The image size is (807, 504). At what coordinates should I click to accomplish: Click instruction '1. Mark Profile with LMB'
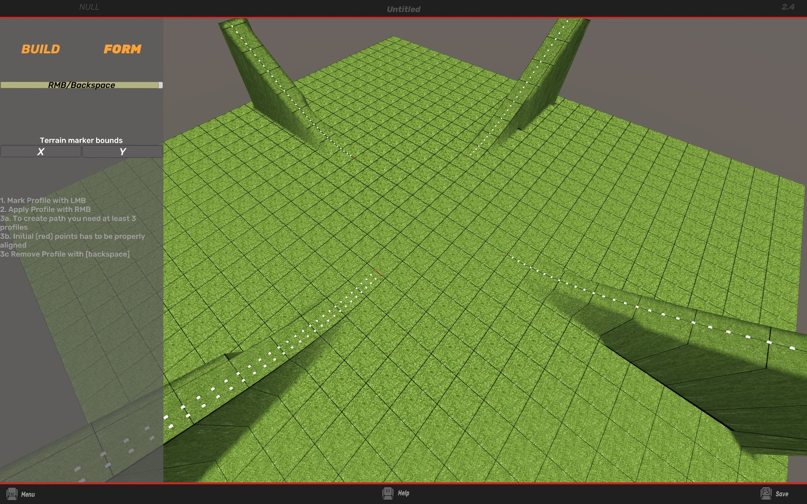click(43, 200)
